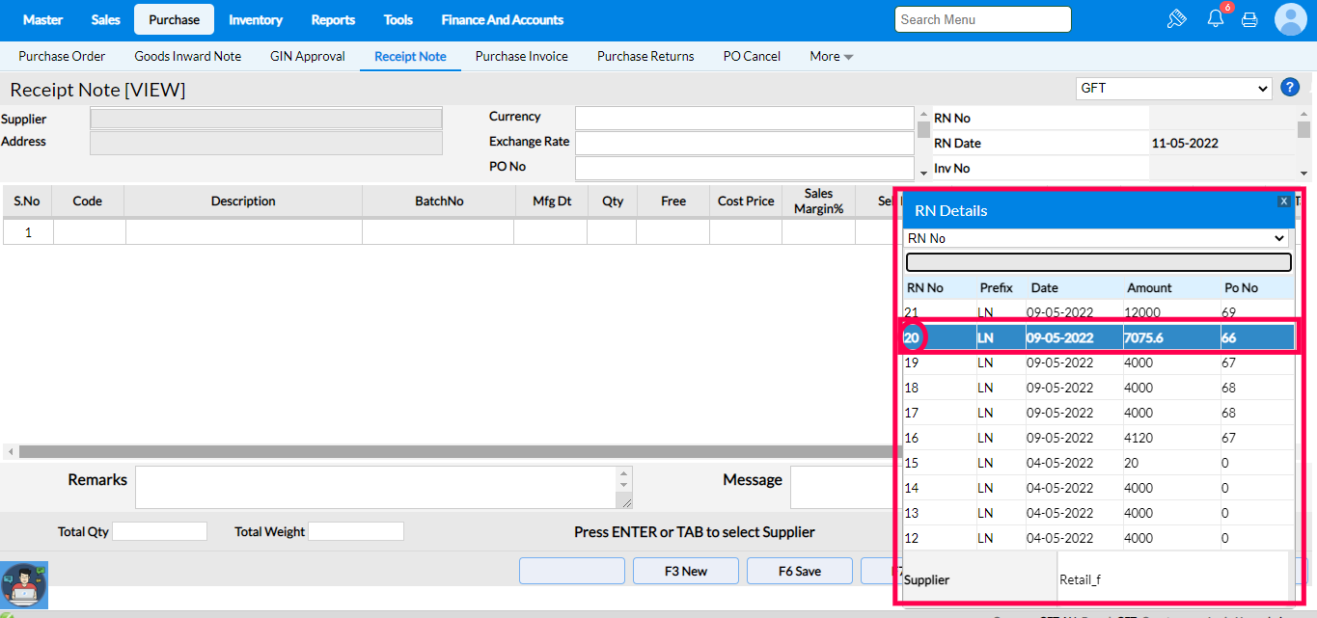The width and height of the screenshot is (1317, 618).
Task: Open the paintbrush theme icon
Action: [x=1175, y=19]
